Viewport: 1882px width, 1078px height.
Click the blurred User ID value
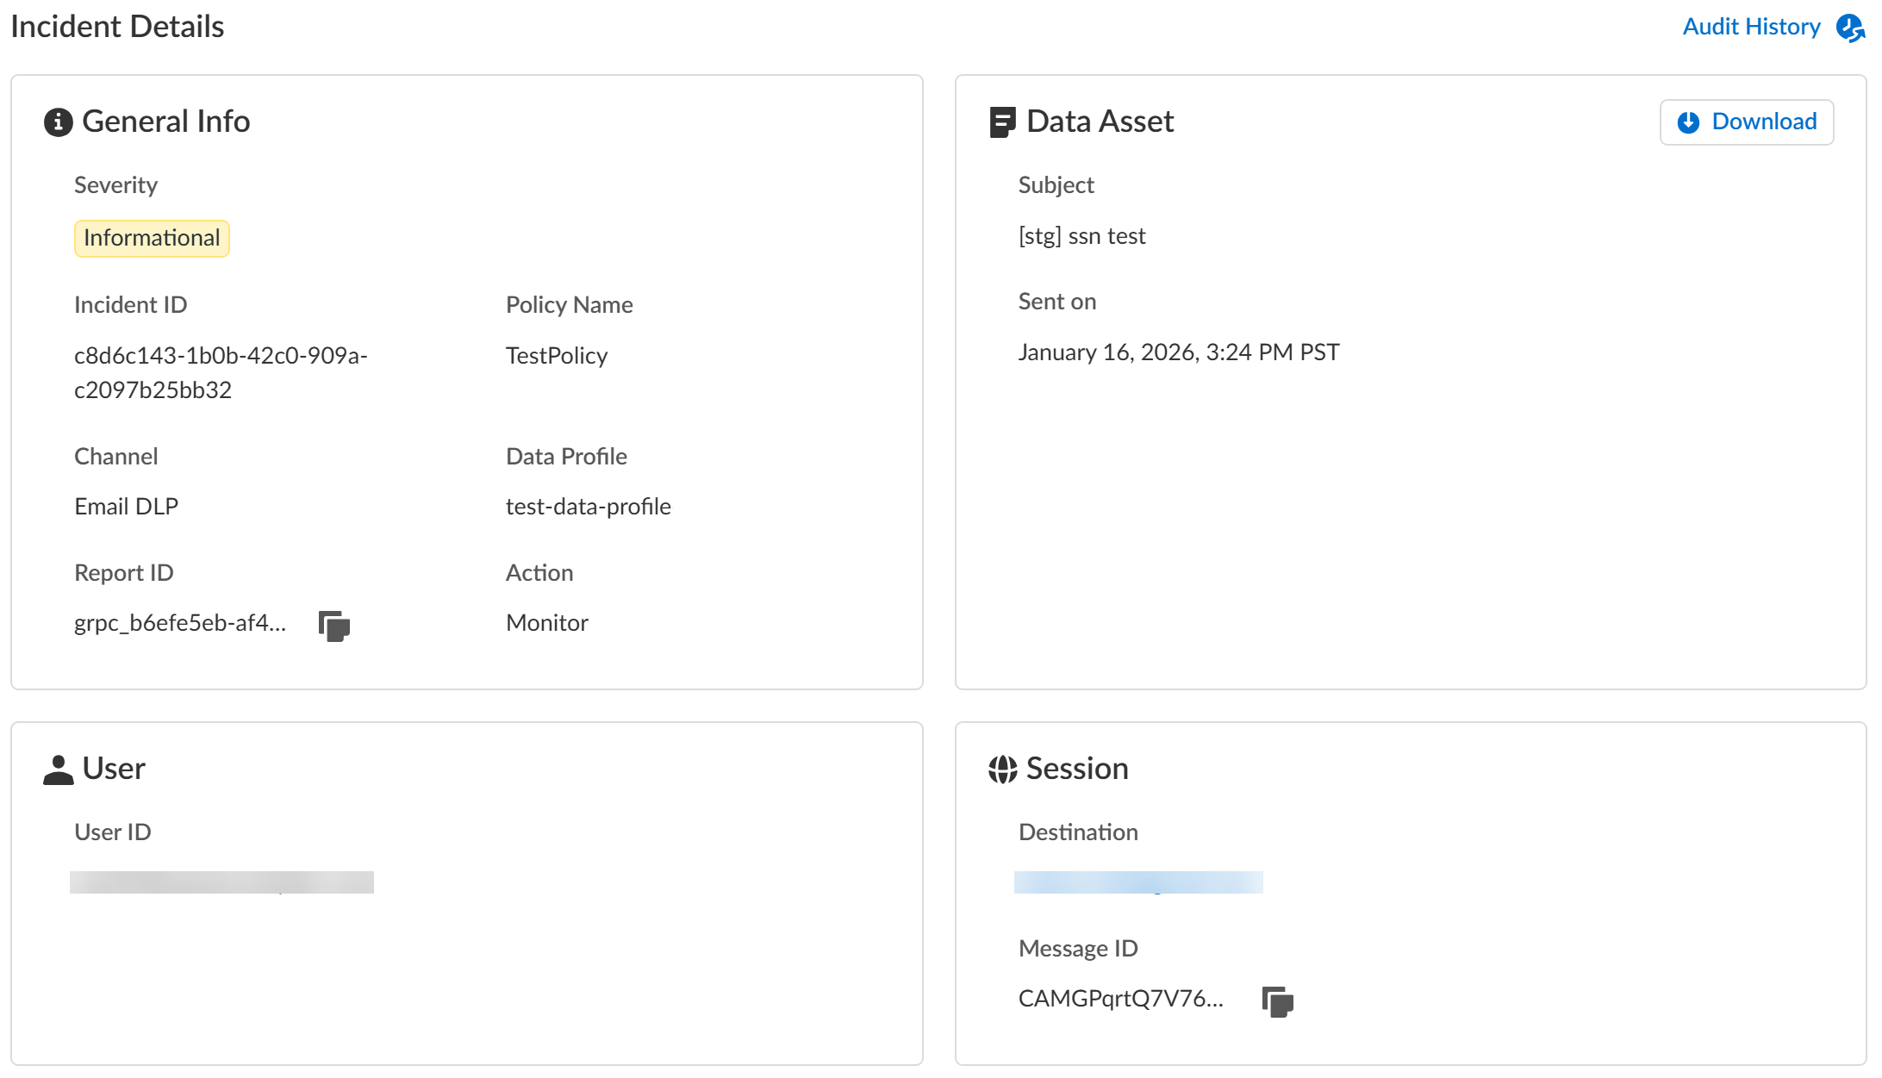221,882
